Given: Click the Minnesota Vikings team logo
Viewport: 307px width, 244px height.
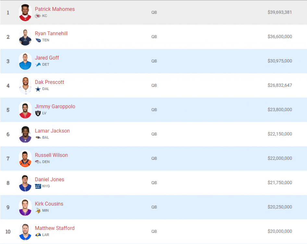Looking at the screenshot, I should pyautogui.click(x=38, y=210).
